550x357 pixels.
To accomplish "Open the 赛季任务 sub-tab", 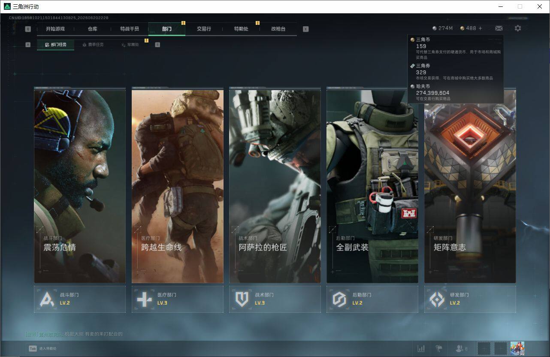I will (x=93, y=45).
